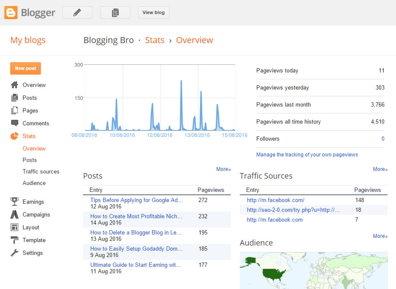Click the Settings wrench icon
Screen dimensions: 396x289
[x=14, y=253]
